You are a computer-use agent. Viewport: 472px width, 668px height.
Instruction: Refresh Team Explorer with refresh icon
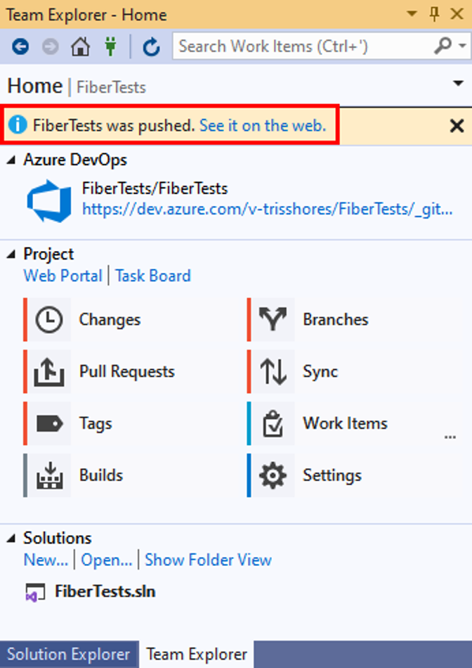[x=151, y=47]
